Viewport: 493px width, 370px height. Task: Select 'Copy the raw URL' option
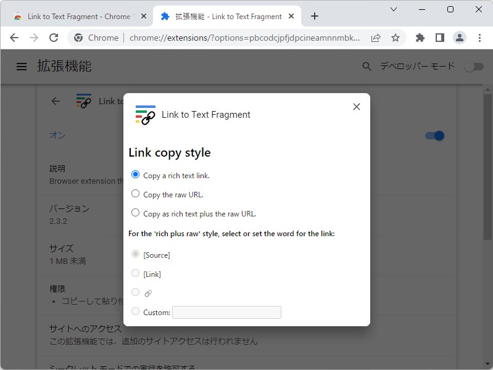135,194
